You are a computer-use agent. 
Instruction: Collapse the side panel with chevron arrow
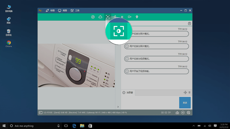click(x=118, y=107)
